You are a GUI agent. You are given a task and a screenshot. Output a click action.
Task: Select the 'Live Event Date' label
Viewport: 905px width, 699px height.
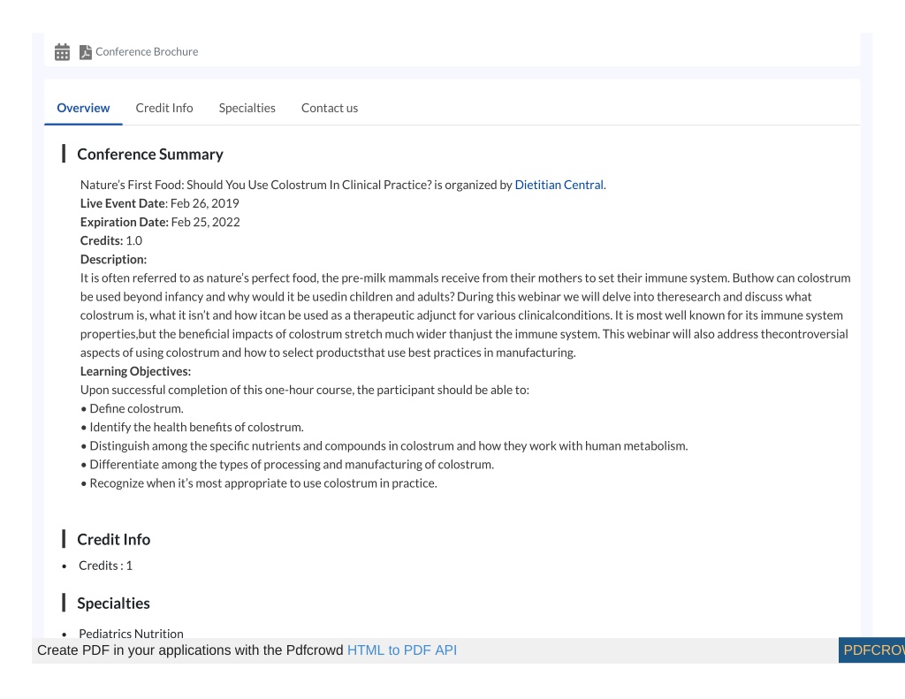(x=123, y=204)
